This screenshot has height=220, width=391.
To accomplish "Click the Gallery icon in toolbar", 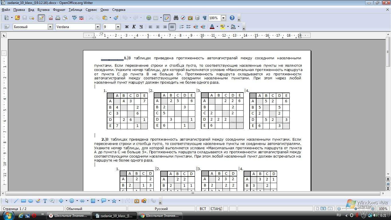I will click(190, 18).
